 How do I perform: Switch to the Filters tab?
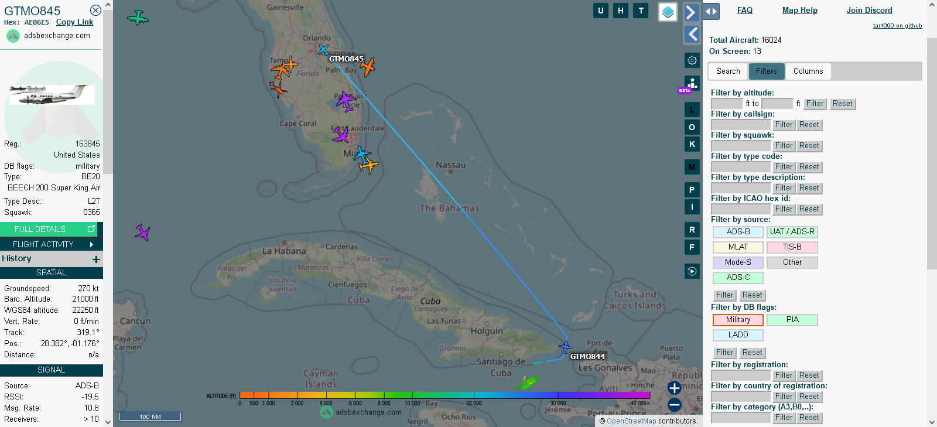pyautogui.click(x=766, y=71)
